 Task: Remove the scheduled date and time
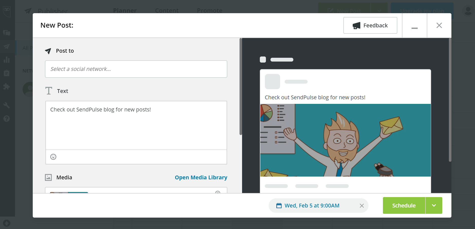click(362, 206)
